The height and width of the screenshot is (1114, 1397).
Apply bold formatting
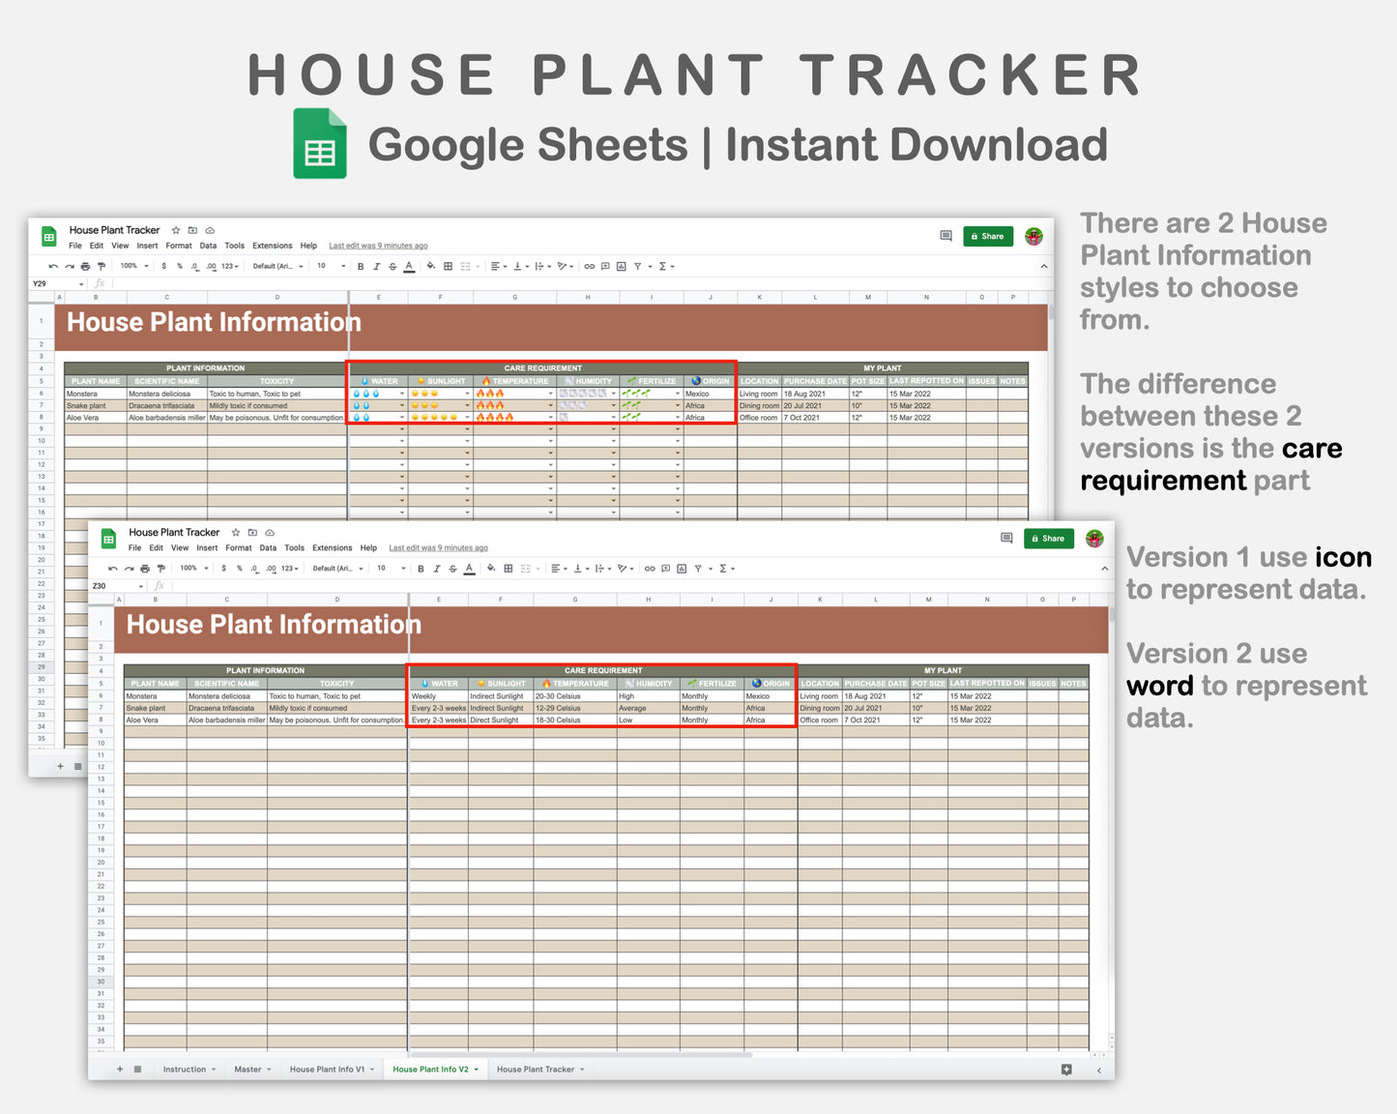(x=421, y=569)
